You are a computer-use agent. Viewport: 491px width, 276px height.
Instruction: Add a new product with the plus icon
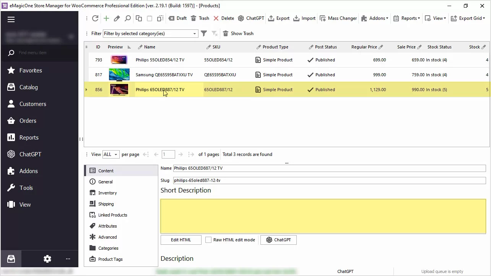click(106, 18)
